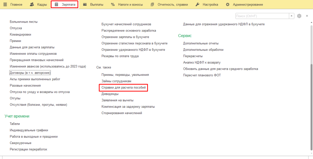This screenshot has height=159, width=313.
Task: Click the wallet icon for Выплаты
Action: (x=85, y=5)
